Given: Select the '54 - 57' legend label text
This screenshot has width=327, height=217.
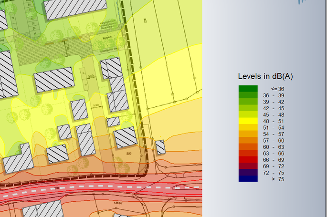Looking at the screenshot, I should pyautogui.click(x=274, y=134).
